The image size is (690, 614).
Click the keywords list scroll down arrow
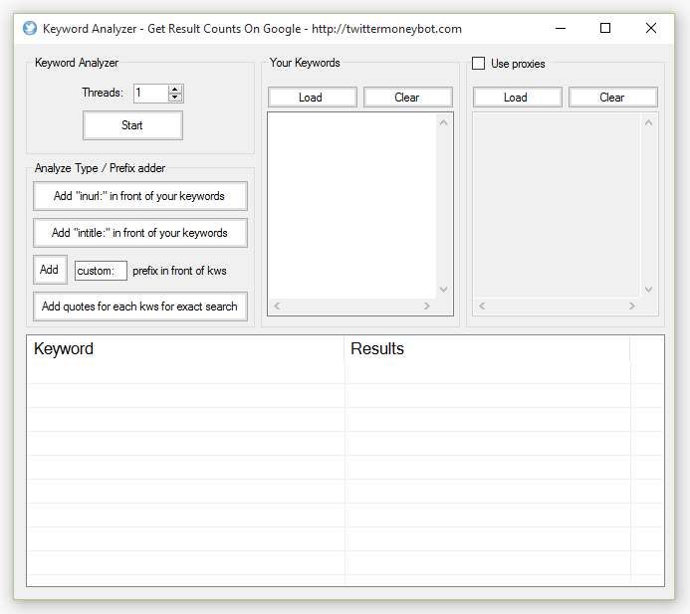pos(444,289)
